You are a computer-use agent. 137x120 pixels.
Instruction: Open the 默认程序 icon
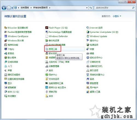point(6,58)
